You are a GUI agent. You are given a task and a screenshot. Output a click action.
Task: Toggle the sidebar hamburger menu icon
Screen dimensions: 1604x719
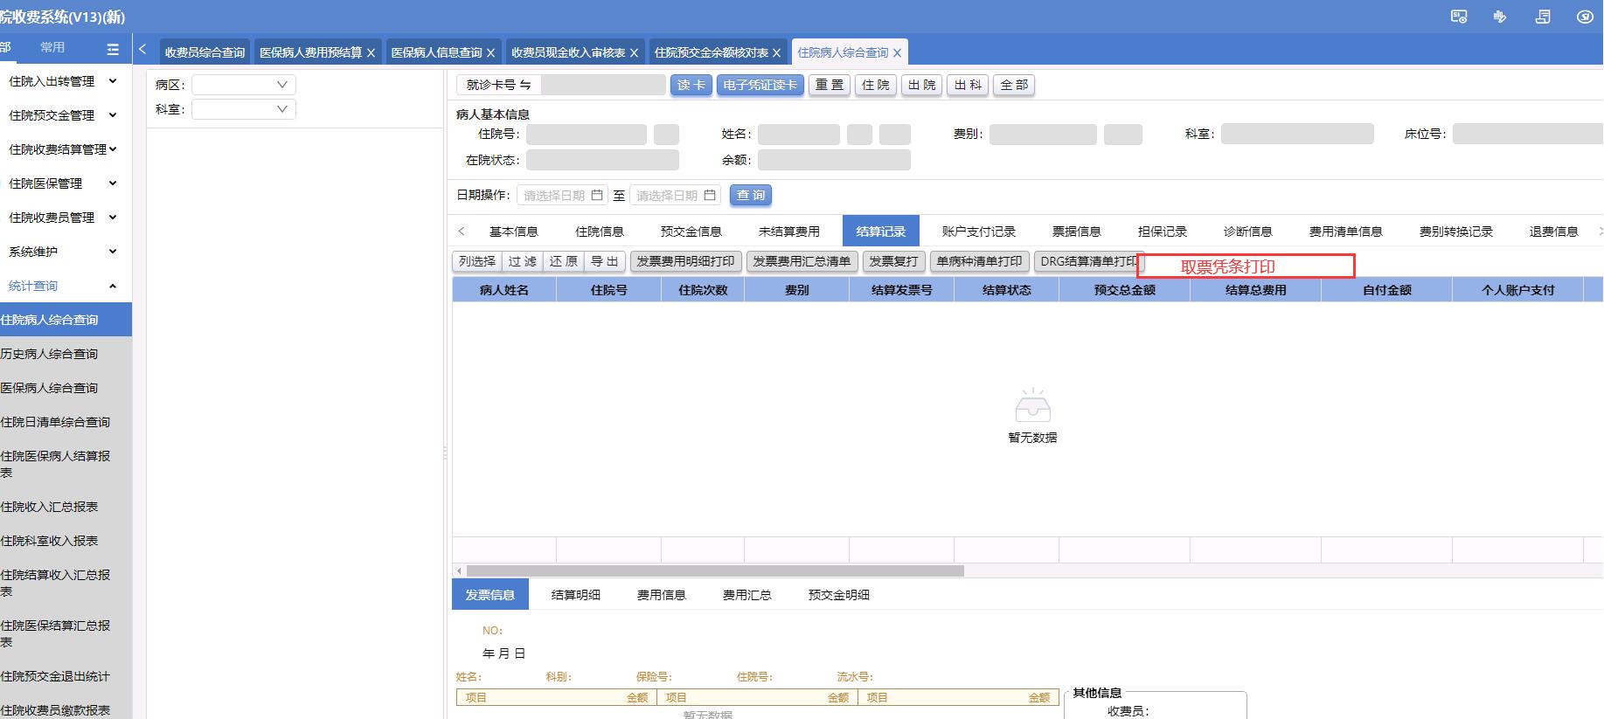[x=113, y=49]
